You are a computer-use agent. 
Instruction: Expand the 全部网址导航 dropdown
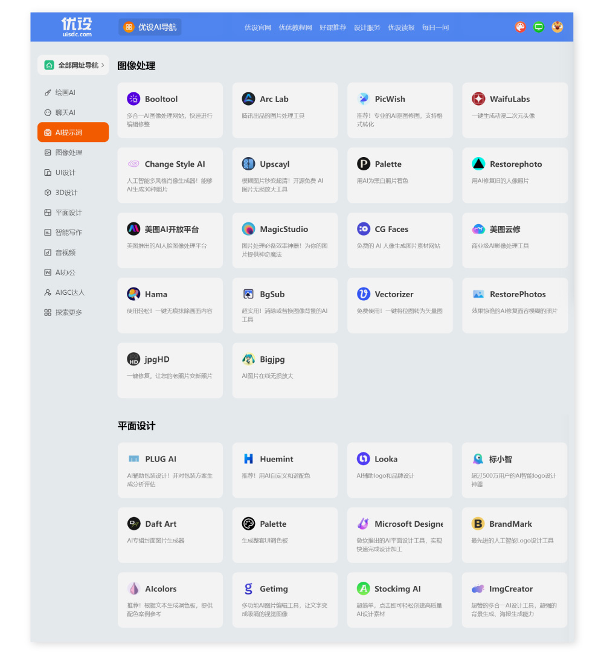(x=73, y=65)
